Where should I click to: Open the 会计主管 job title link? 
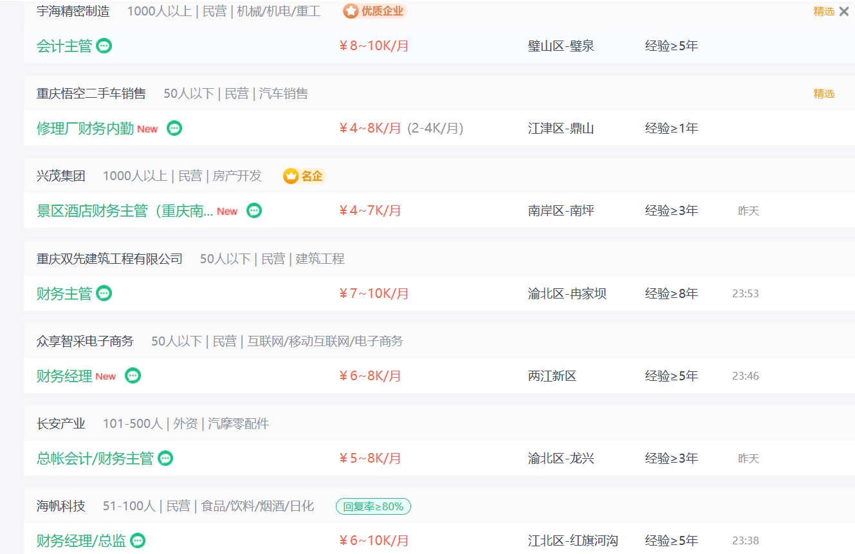coord(64,46)
